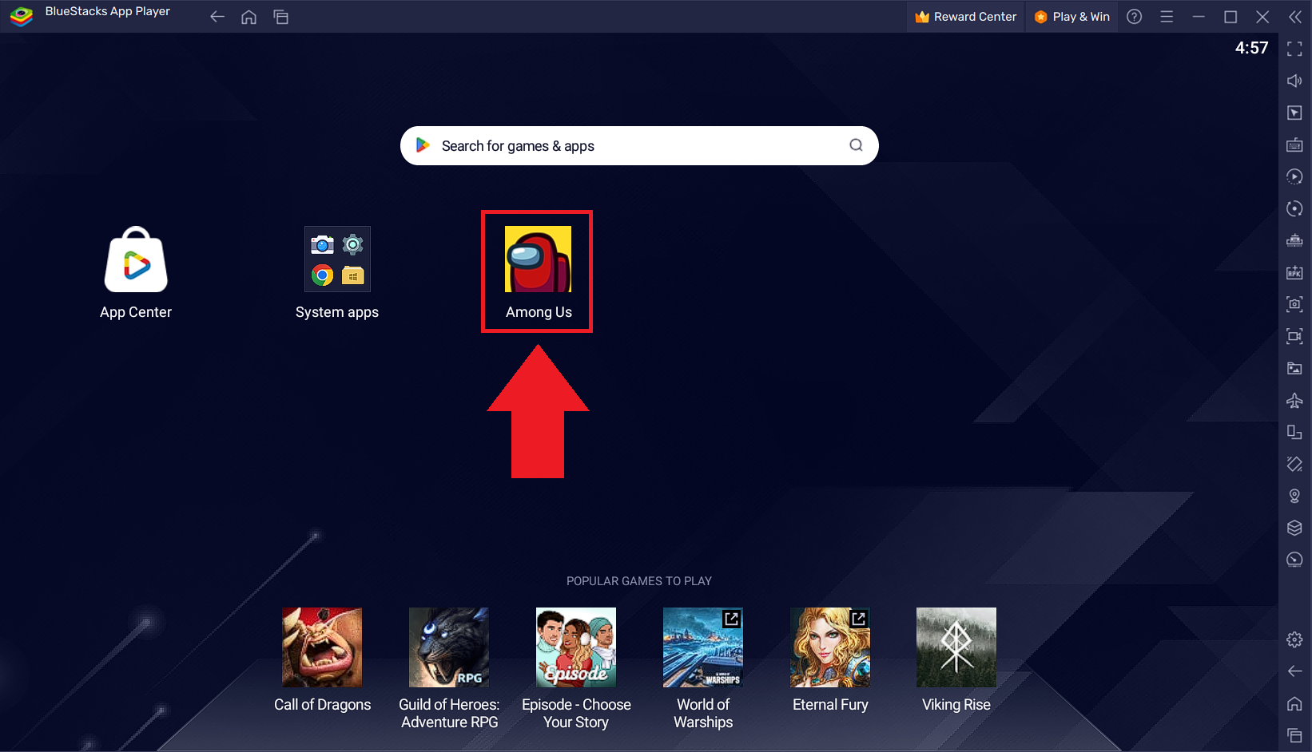Open keyboard game controls in the sidebar

(1294, 144)
